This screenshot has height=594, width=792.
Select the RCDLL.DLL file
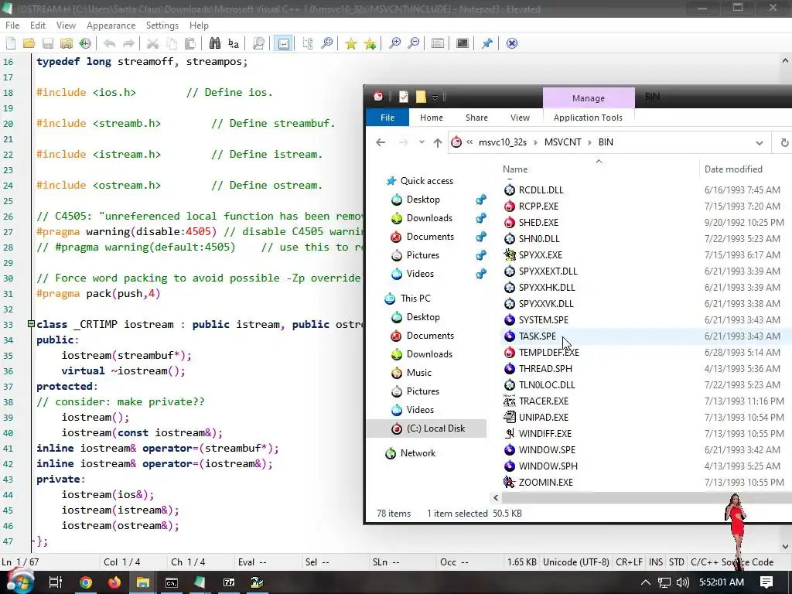point(541,190)
